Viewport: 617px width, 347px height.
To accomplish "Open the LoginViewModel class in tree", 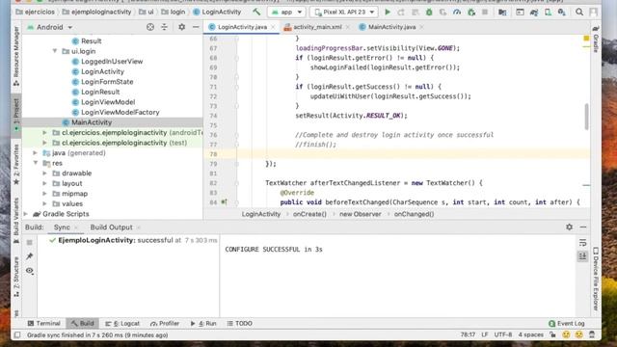I will click(108, 102).
